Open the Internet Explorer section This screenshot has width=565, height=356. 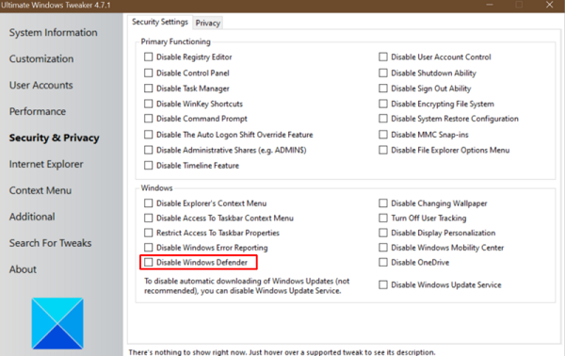tap(46, 164)
